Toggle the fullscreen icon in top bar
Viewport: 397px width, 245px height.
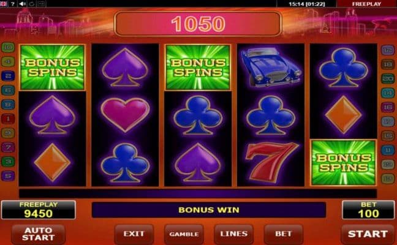pyautogui.click(x=42, y=4)
